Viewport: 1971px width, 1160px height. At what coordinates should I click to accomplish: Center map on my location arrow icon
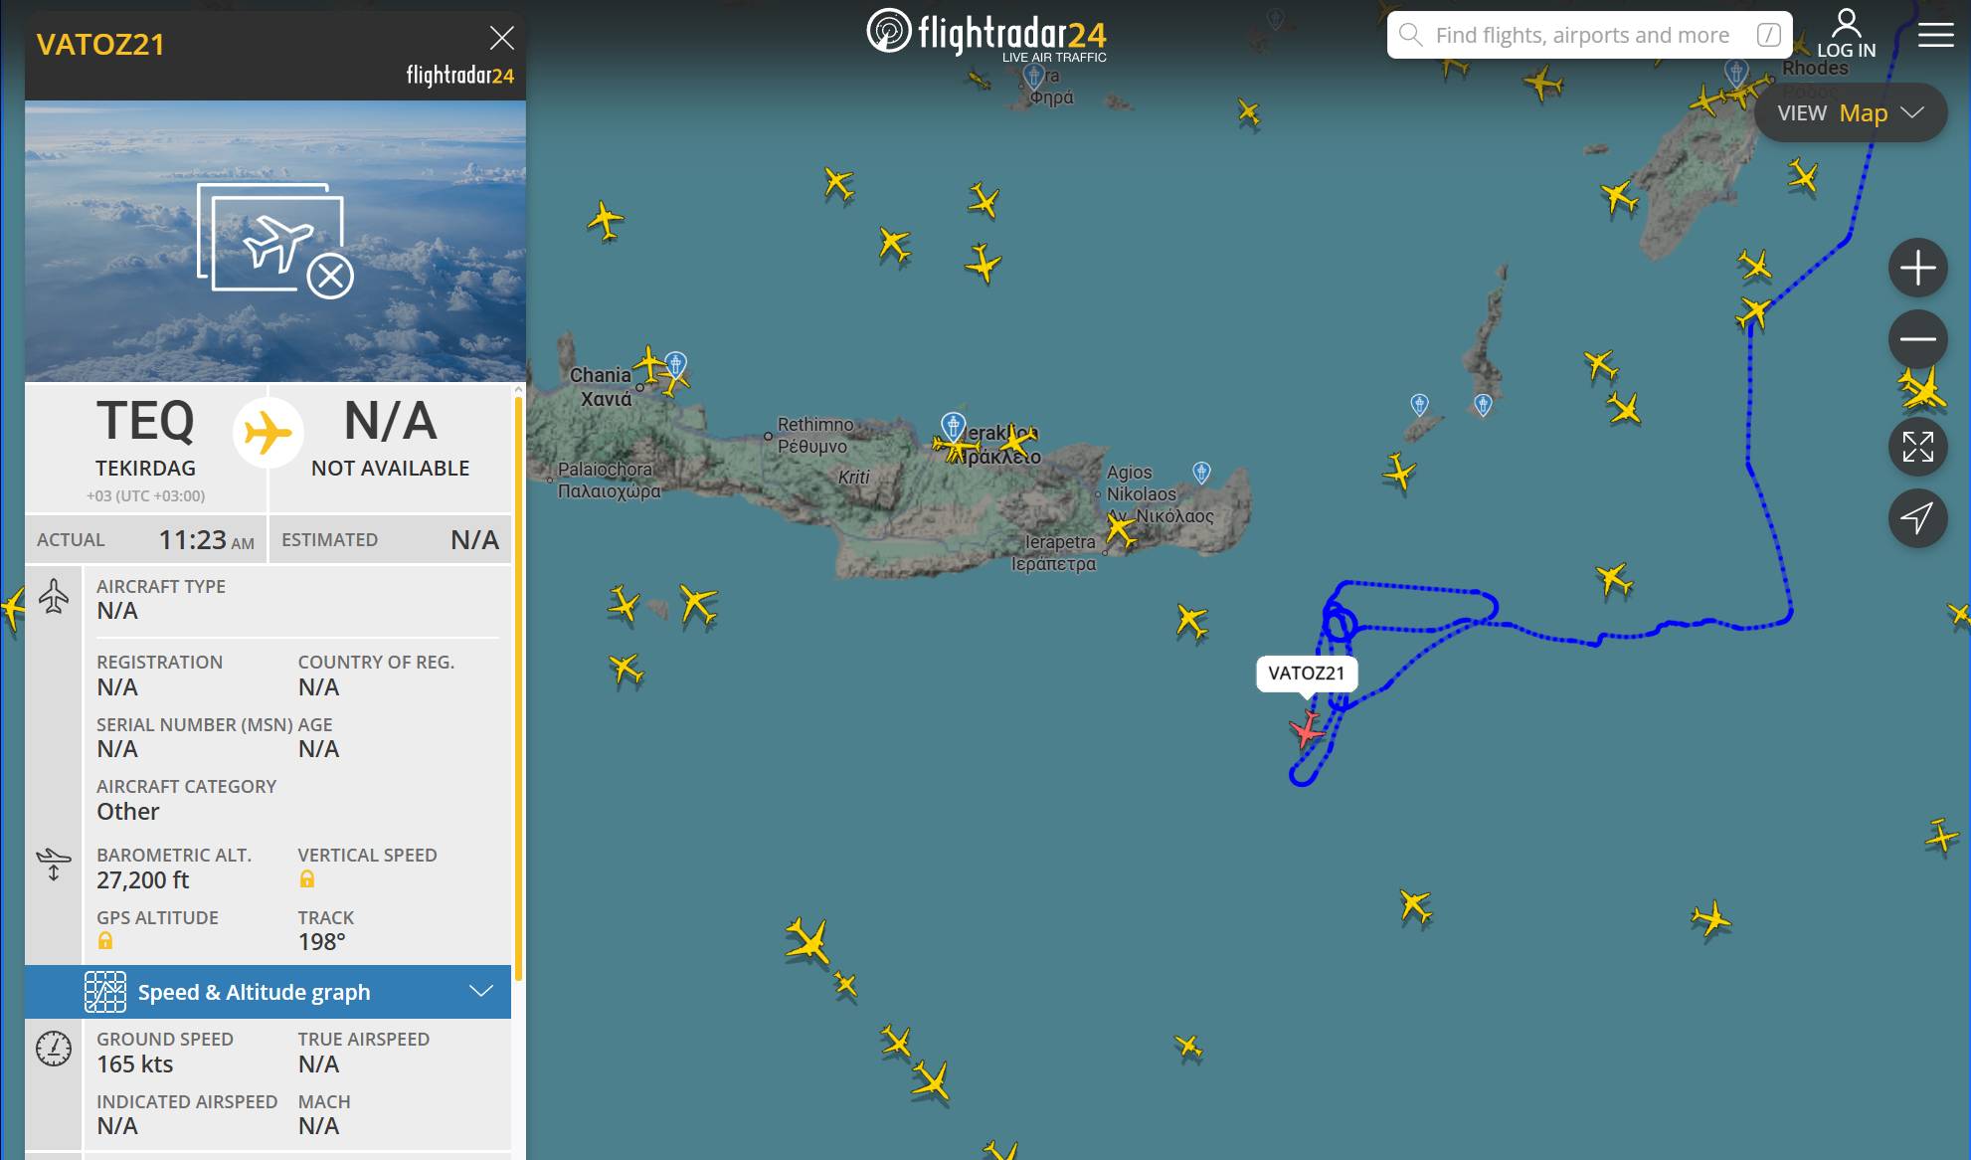(x=1917, y=517)
